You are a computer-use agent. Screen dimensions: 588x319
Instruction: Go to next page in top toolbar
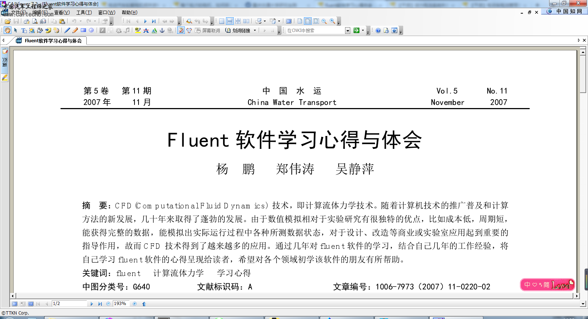146,21
